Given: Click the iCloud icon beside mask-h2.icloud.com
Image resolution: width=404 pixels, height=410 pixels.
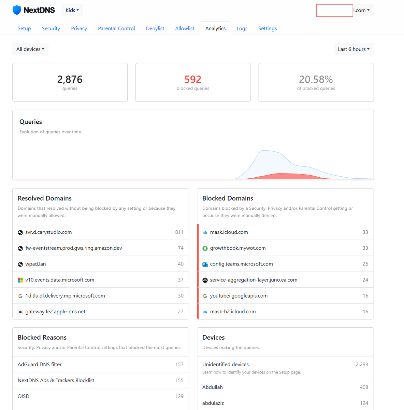Looking at the screenshot, I should tap(205, 312).
